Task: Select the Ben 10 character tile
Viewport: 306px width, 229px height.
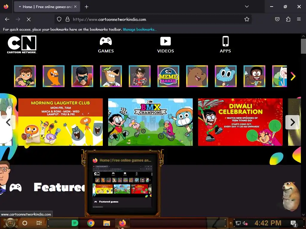Action: tap(25, 76)
